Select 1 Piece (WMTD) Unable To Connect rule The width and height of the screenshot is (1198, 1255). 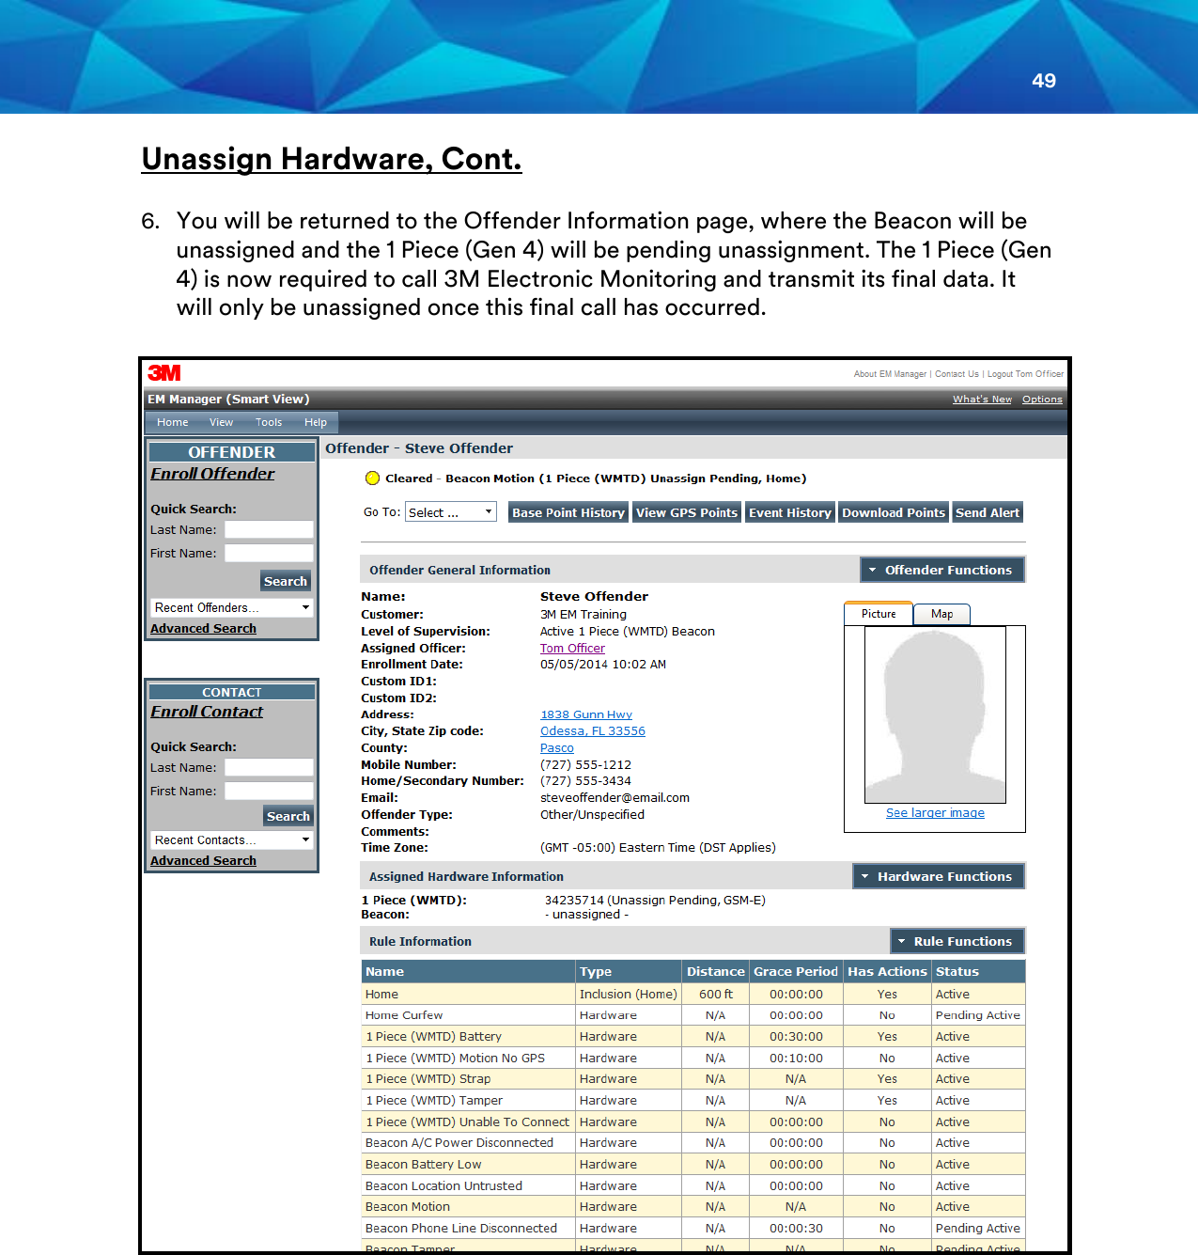click(x=693, y=1122)
